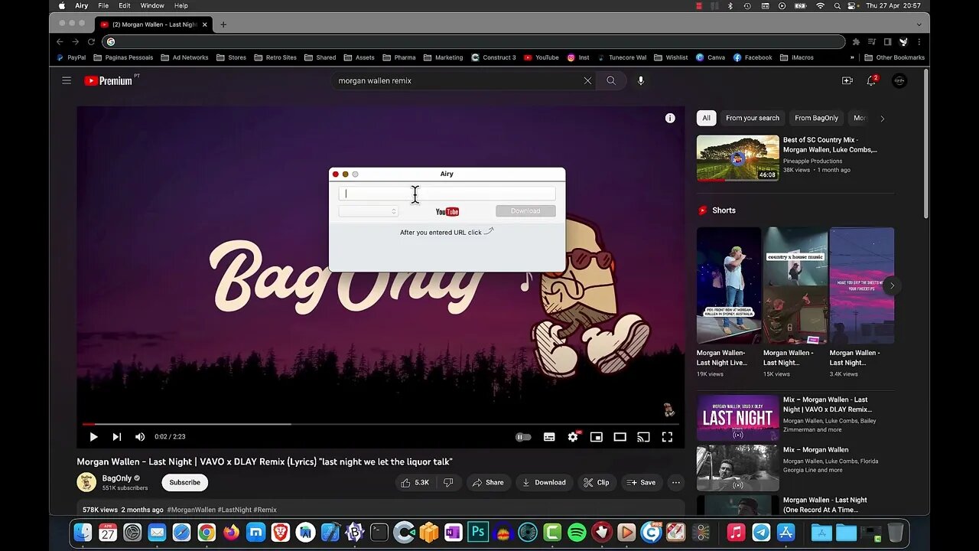Open YouTube notifications bell
Screen dimensions: 979x551
(x=871, y=80)
